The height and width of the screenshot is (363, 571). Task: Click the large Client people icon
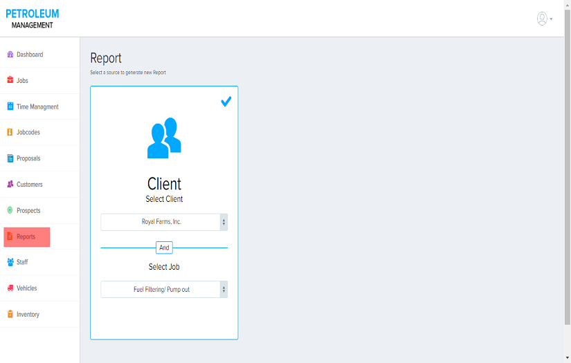point(164,138)
